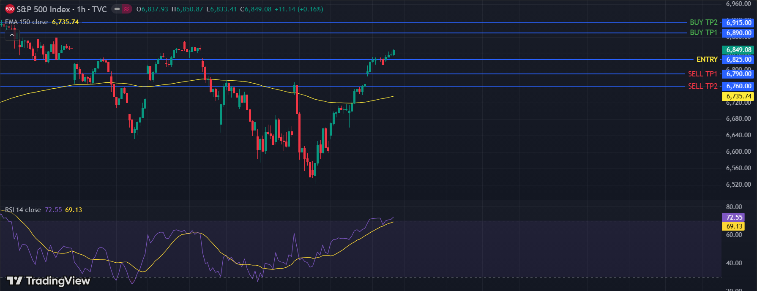Click the TradingView logo watermark

pos(49,281)
